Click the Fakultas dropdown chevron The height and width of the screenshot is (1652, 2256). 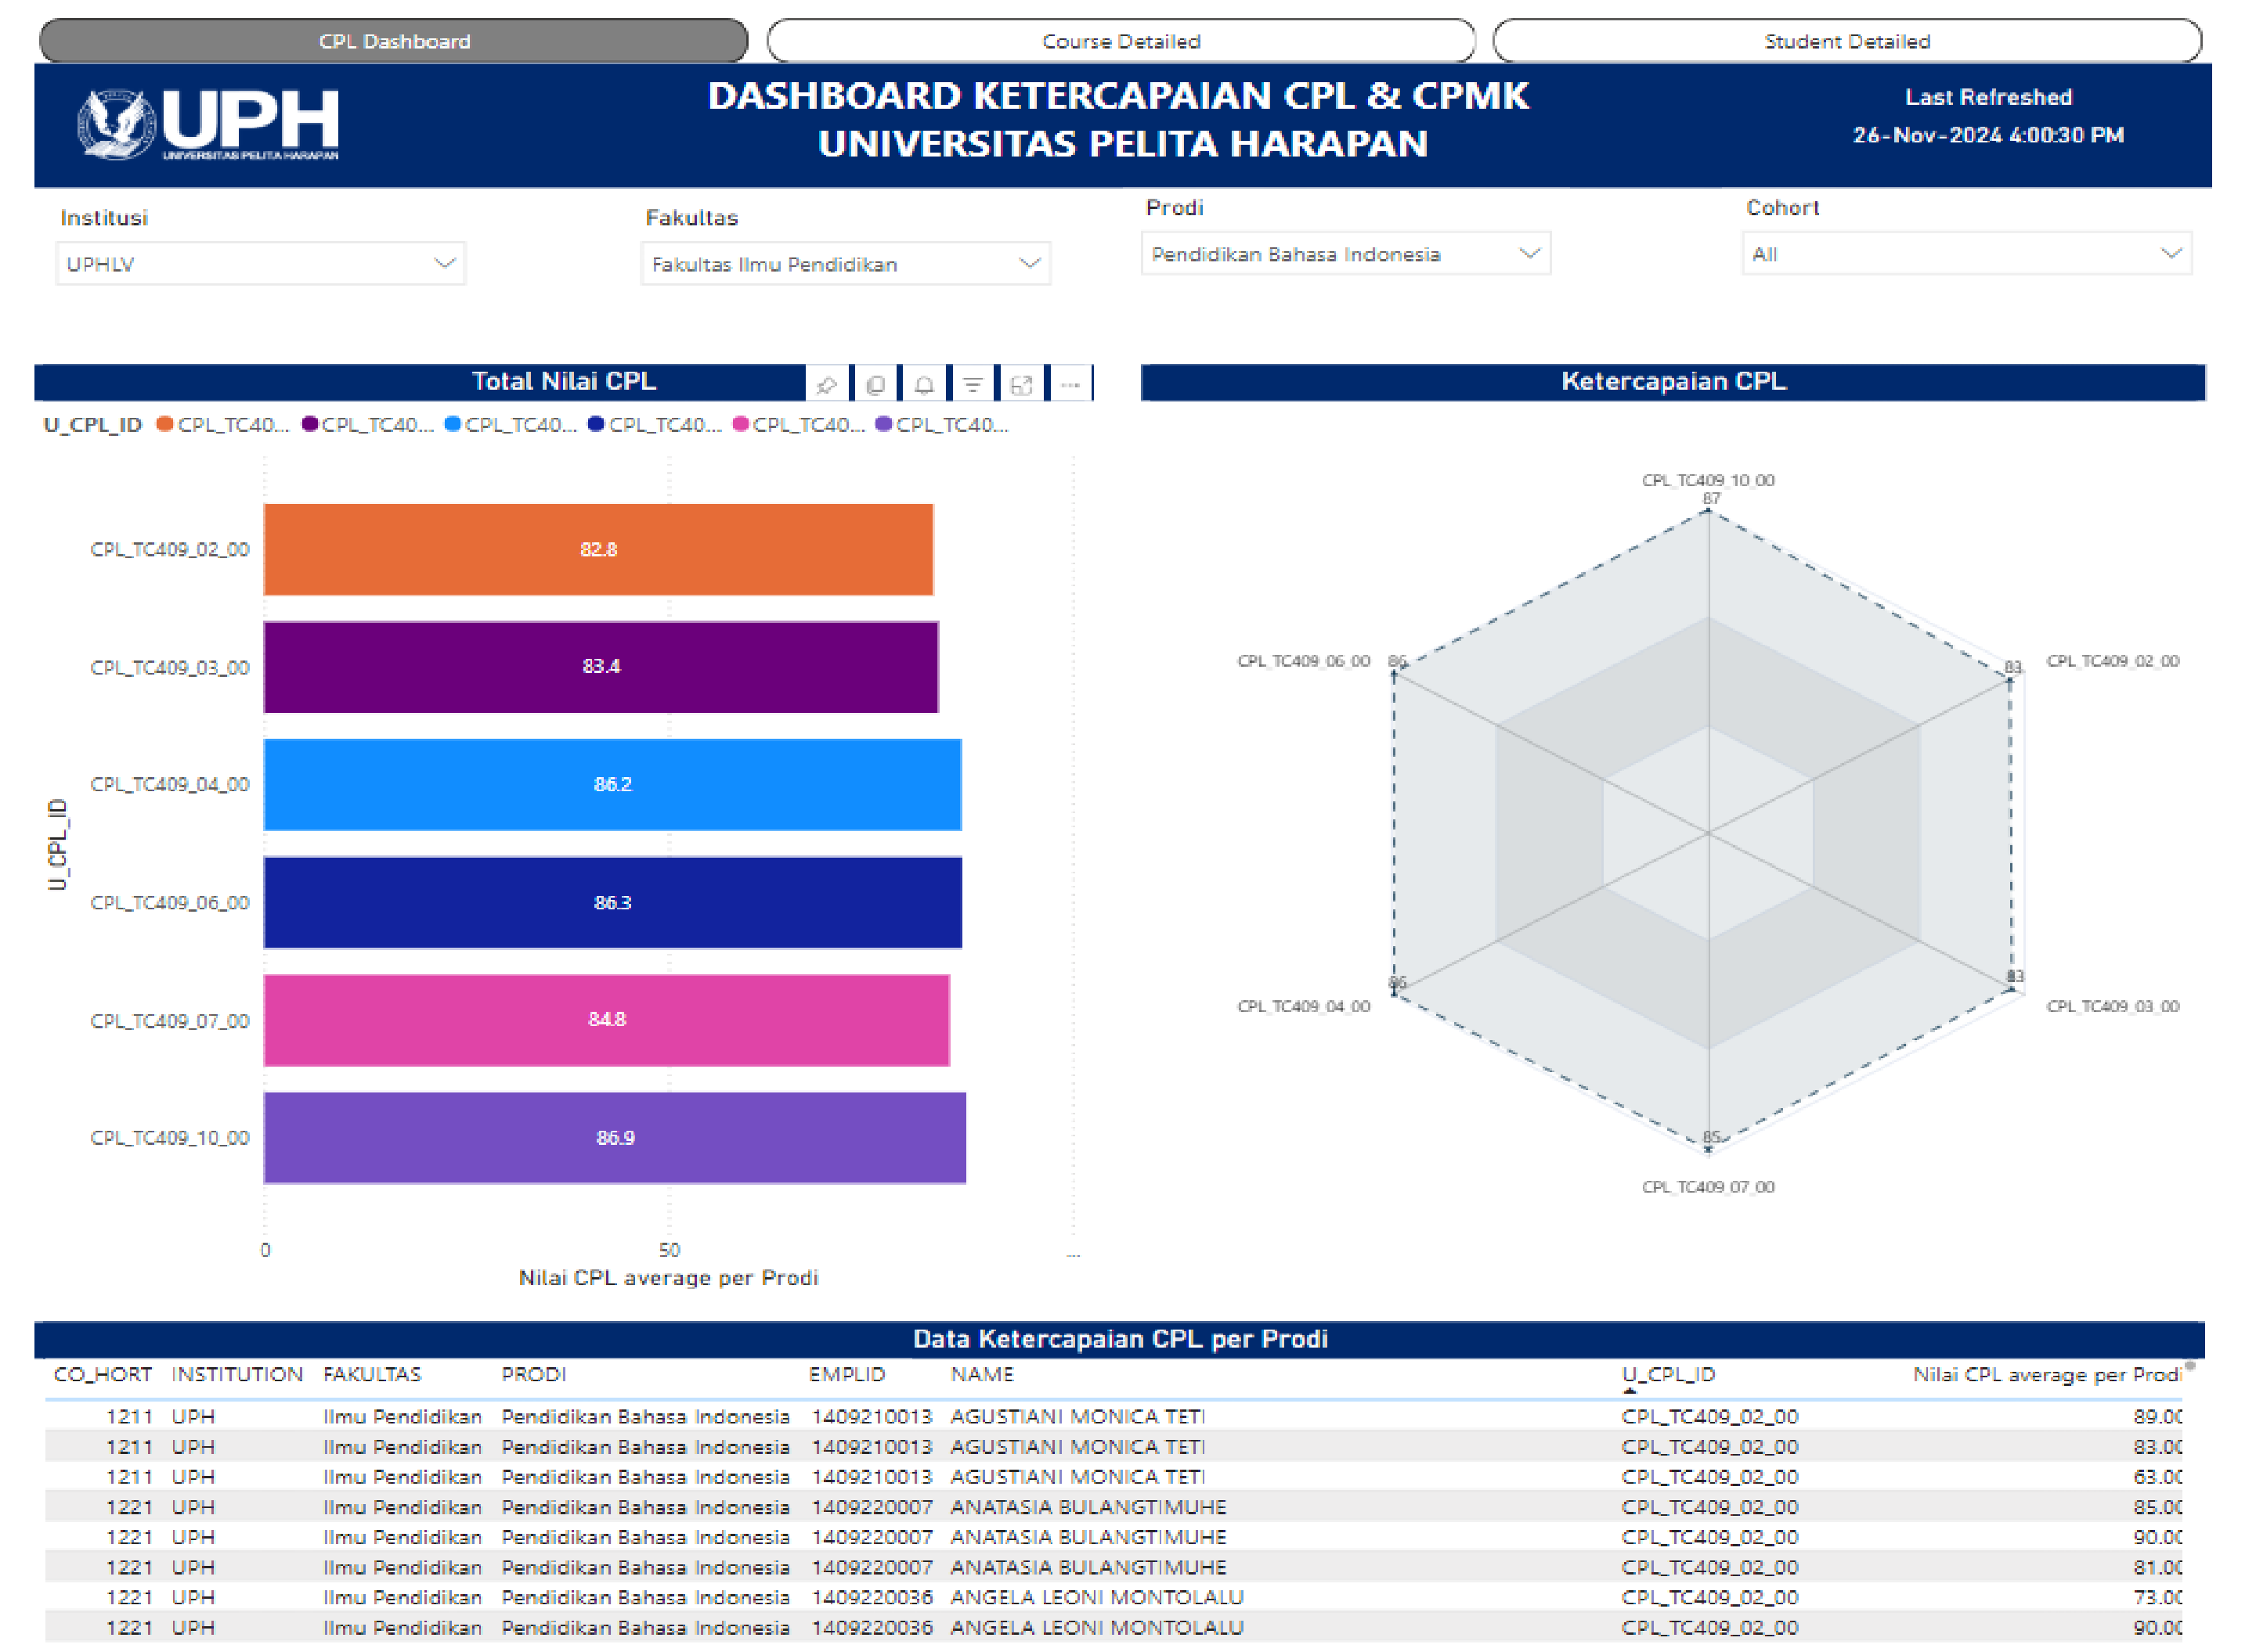pyautogui.click(x=1031, y=263)
